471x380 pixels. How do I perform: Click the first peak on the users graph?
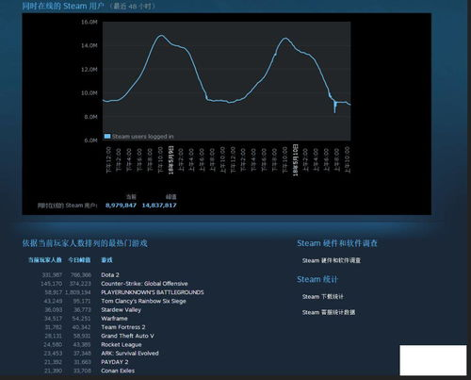161,36
